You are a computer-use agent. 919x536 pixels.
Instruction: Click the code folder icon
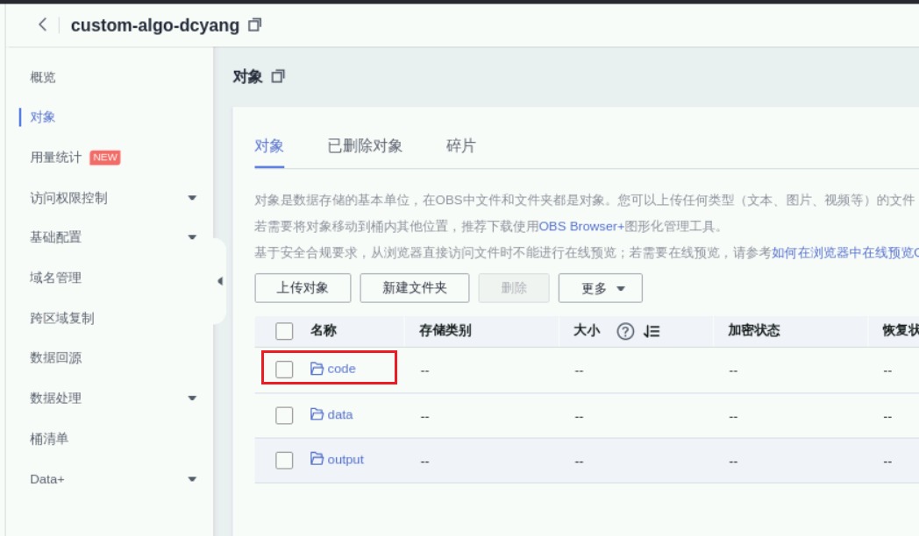[317, 369]
